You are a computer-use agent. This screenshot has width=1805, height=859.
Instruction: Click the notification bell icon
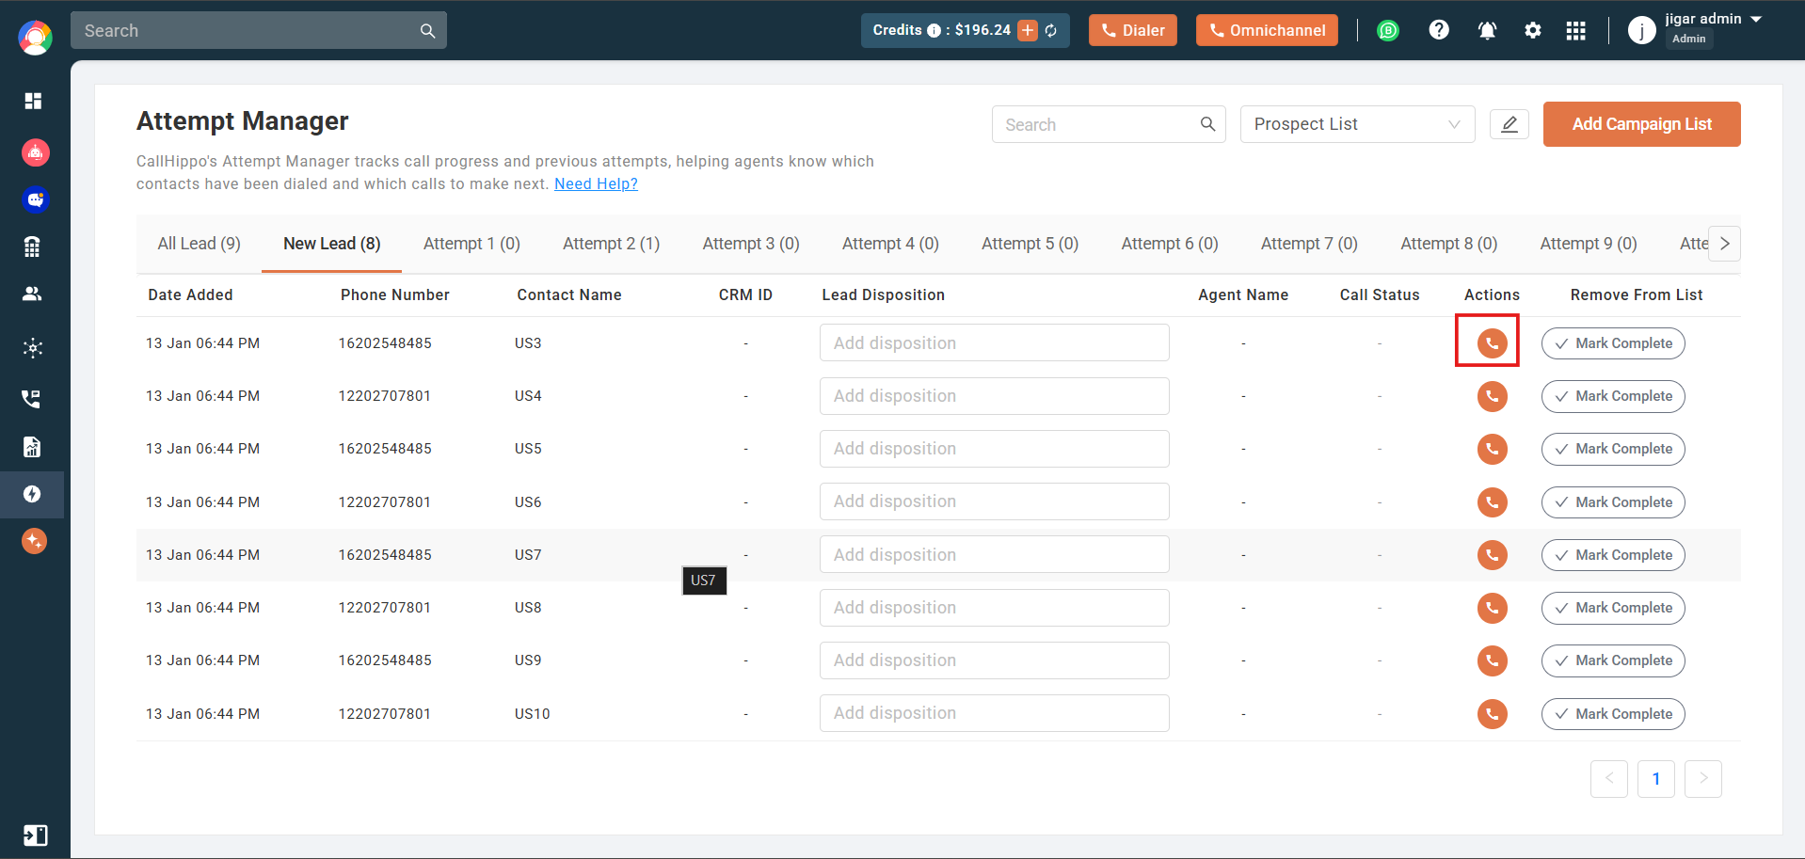(x=1487, y=31)
